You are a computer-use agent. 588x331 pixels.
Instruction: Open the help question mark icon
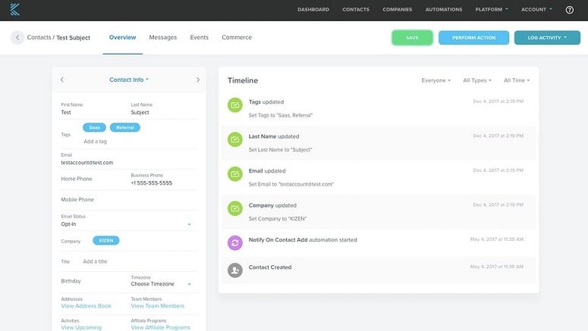pyautogui.click(x=569, y=10)
